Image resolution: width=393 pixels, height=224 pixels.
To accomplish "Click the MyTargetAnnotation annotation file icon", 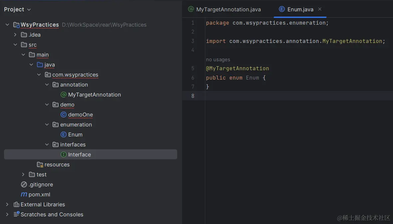I will coord(64,95).
